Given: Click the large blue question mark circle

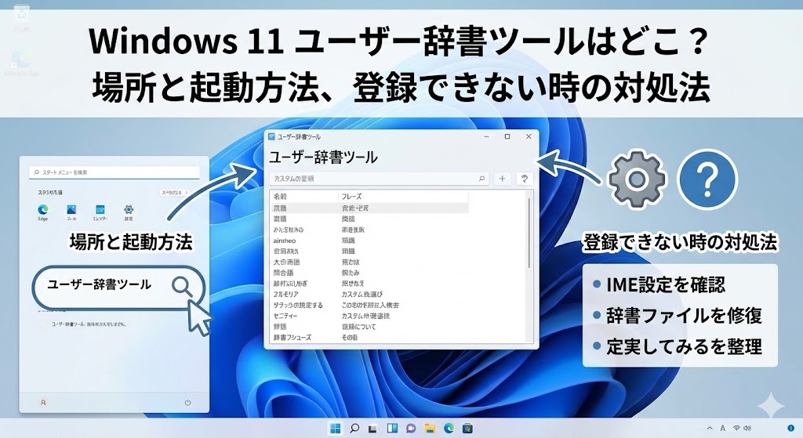Looking at the screenshot, I should [707, 179].
